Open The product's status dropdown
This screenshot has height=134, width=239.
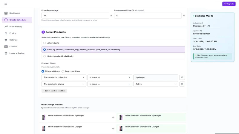pyautogui.click(x=64, y=84)
